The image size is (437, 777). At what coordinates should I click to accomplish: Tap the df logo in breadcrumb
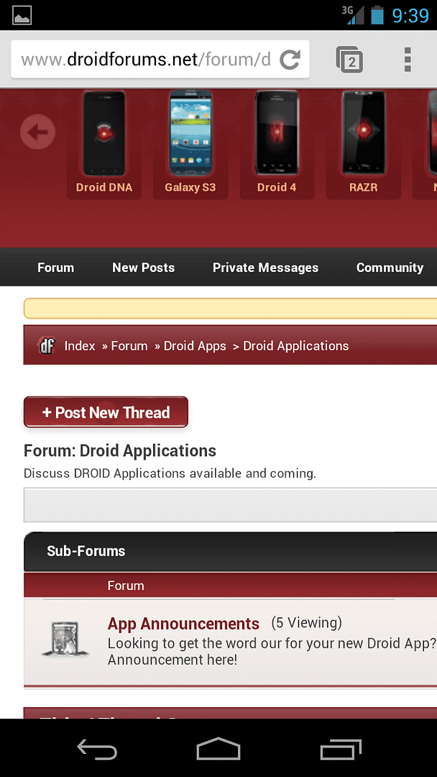47,345
